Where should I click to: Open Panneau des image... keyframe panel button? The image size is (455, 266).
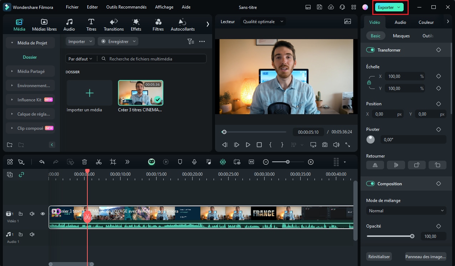(426, 256)
